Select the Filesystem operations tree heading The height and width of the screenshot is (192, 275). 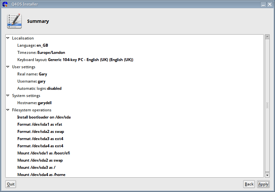point(32,110)
